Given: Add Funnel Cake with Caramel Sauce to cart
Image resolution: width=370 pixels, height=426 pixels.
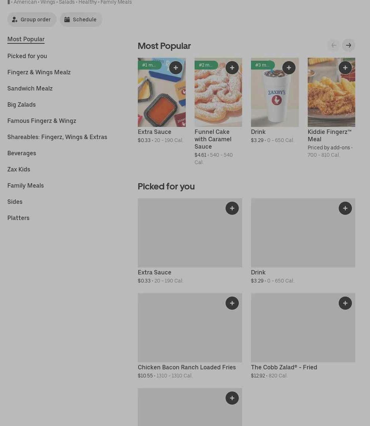Looking at the screenshot, I should click(232, 68).
